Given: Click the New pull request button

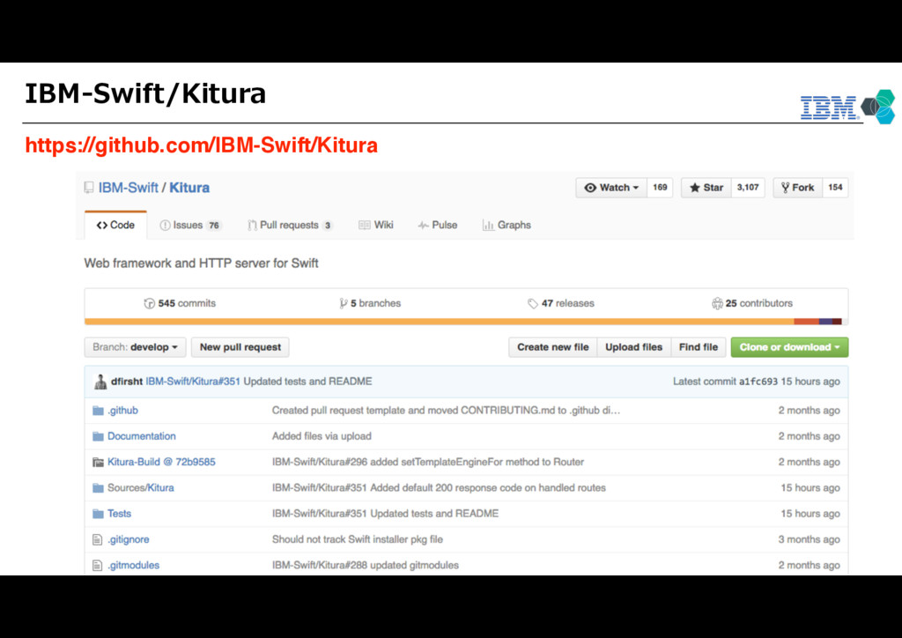Looking at the screenshot, I should coord(240,347).
